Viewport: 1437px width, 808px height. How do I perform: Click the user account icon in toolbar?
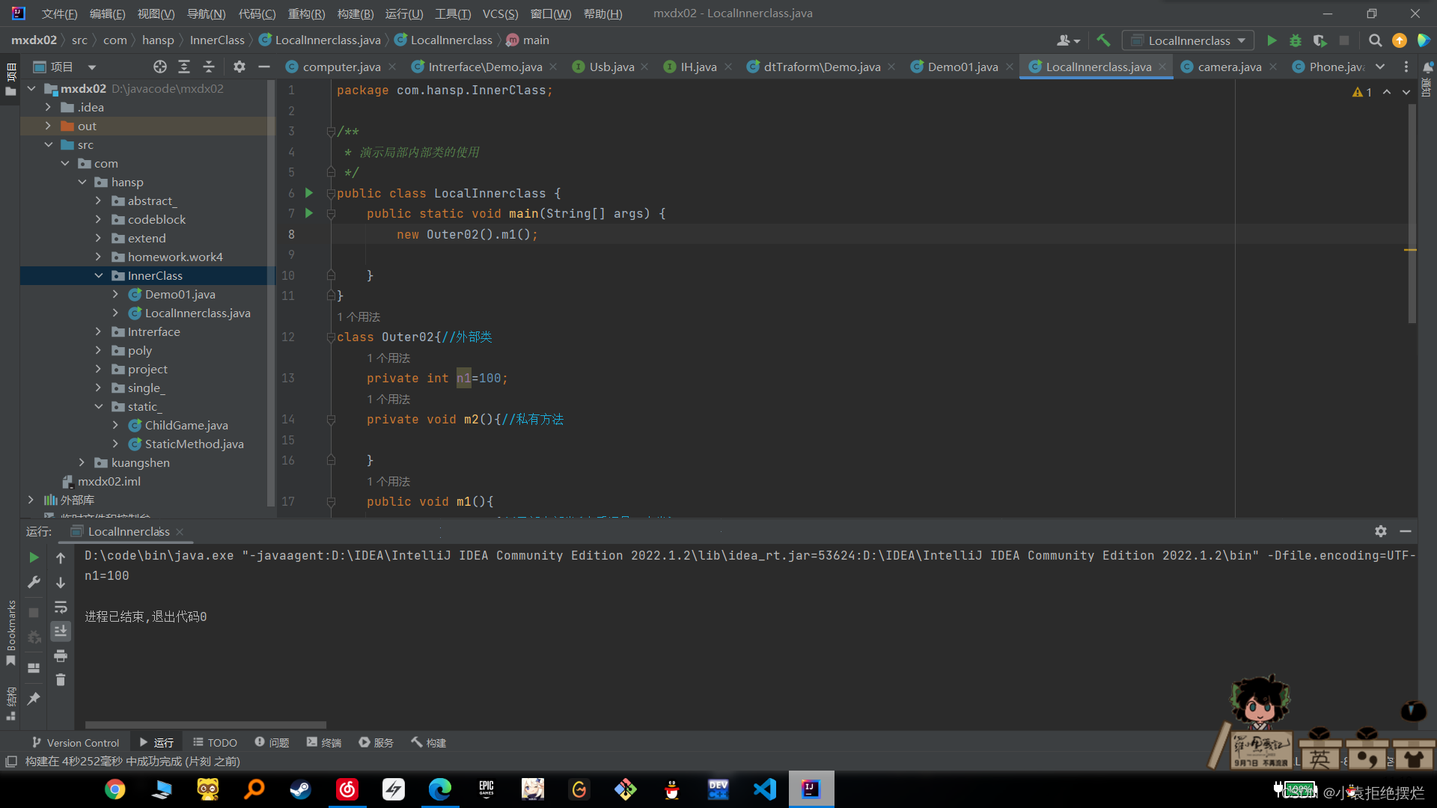pos(1068,40)
